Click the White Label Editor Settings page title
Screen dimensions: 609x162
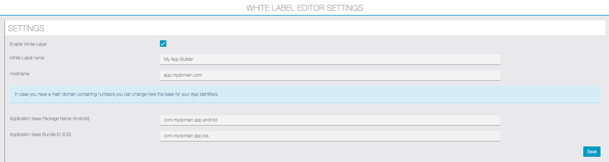(x=304, y=8)
